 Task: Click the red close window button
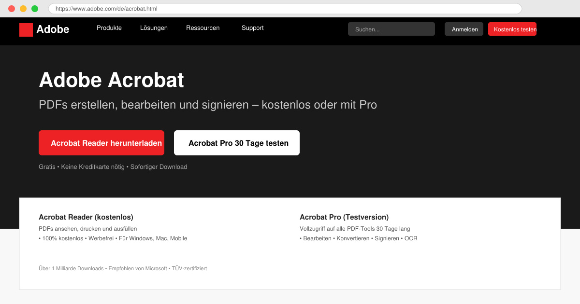tap(12, 9)
